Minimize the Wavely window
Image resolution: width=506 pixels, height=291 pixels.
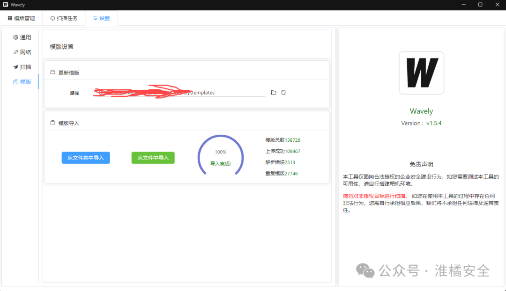(464, 5)
